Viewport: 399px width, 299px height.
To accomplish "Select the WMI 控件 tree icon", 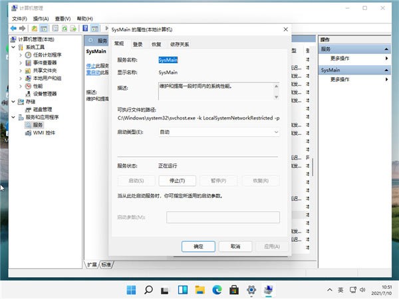I will coord(28,133).
